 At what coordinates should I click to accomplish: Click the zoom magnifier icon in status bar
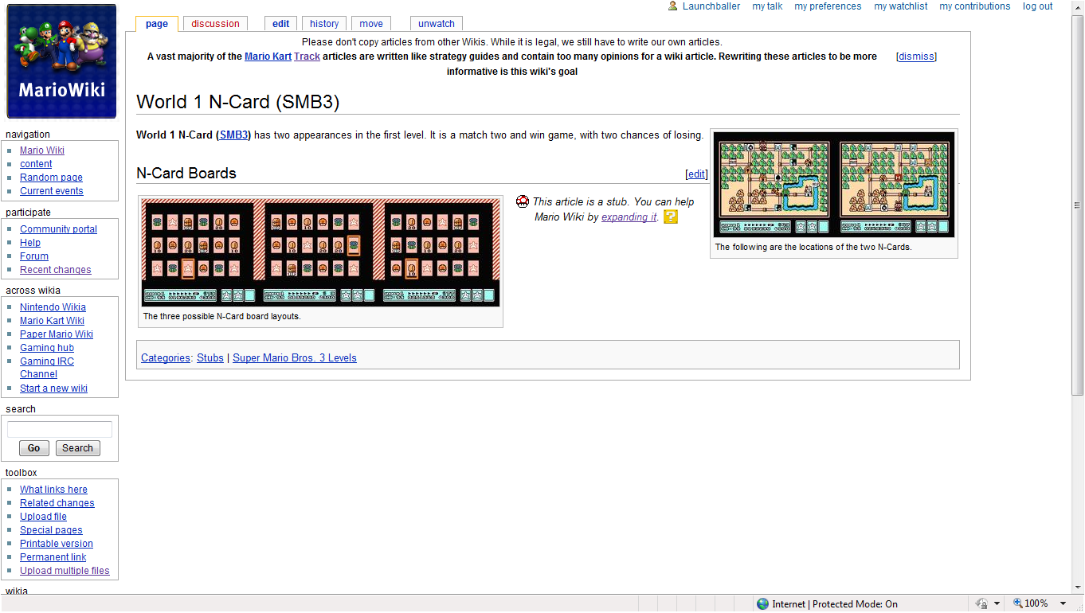point(1016,603)
